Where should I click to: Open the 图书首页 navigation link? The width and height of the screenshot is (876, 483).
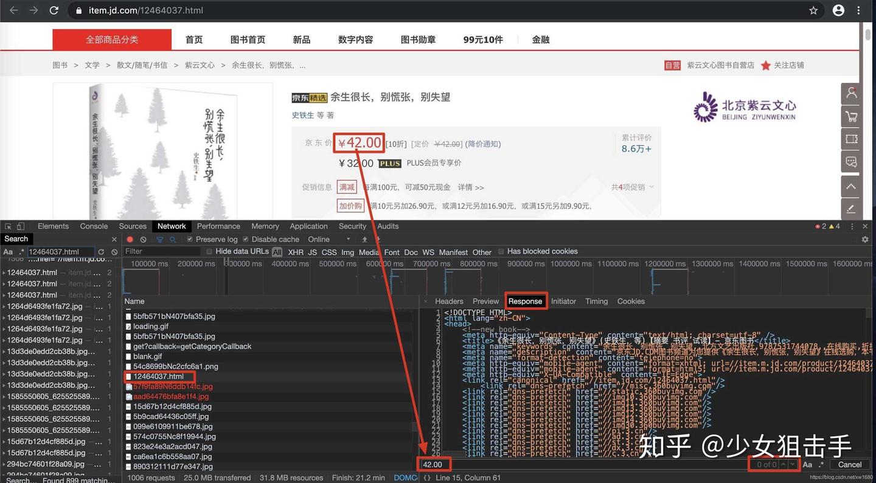click(x=248, y=40)
